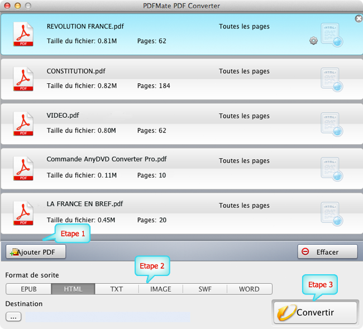Click the PDF icon of VIDEO.pdf
Screen dimensions: 363x329
23,123
